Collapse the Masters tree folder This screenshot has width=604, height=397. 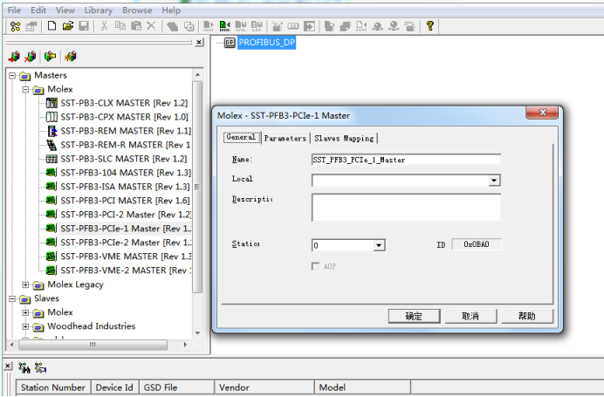pos(12,75)
